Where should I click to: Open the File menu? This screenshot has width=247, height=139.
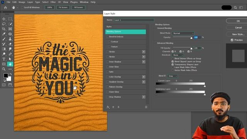(x=8, y=2)
